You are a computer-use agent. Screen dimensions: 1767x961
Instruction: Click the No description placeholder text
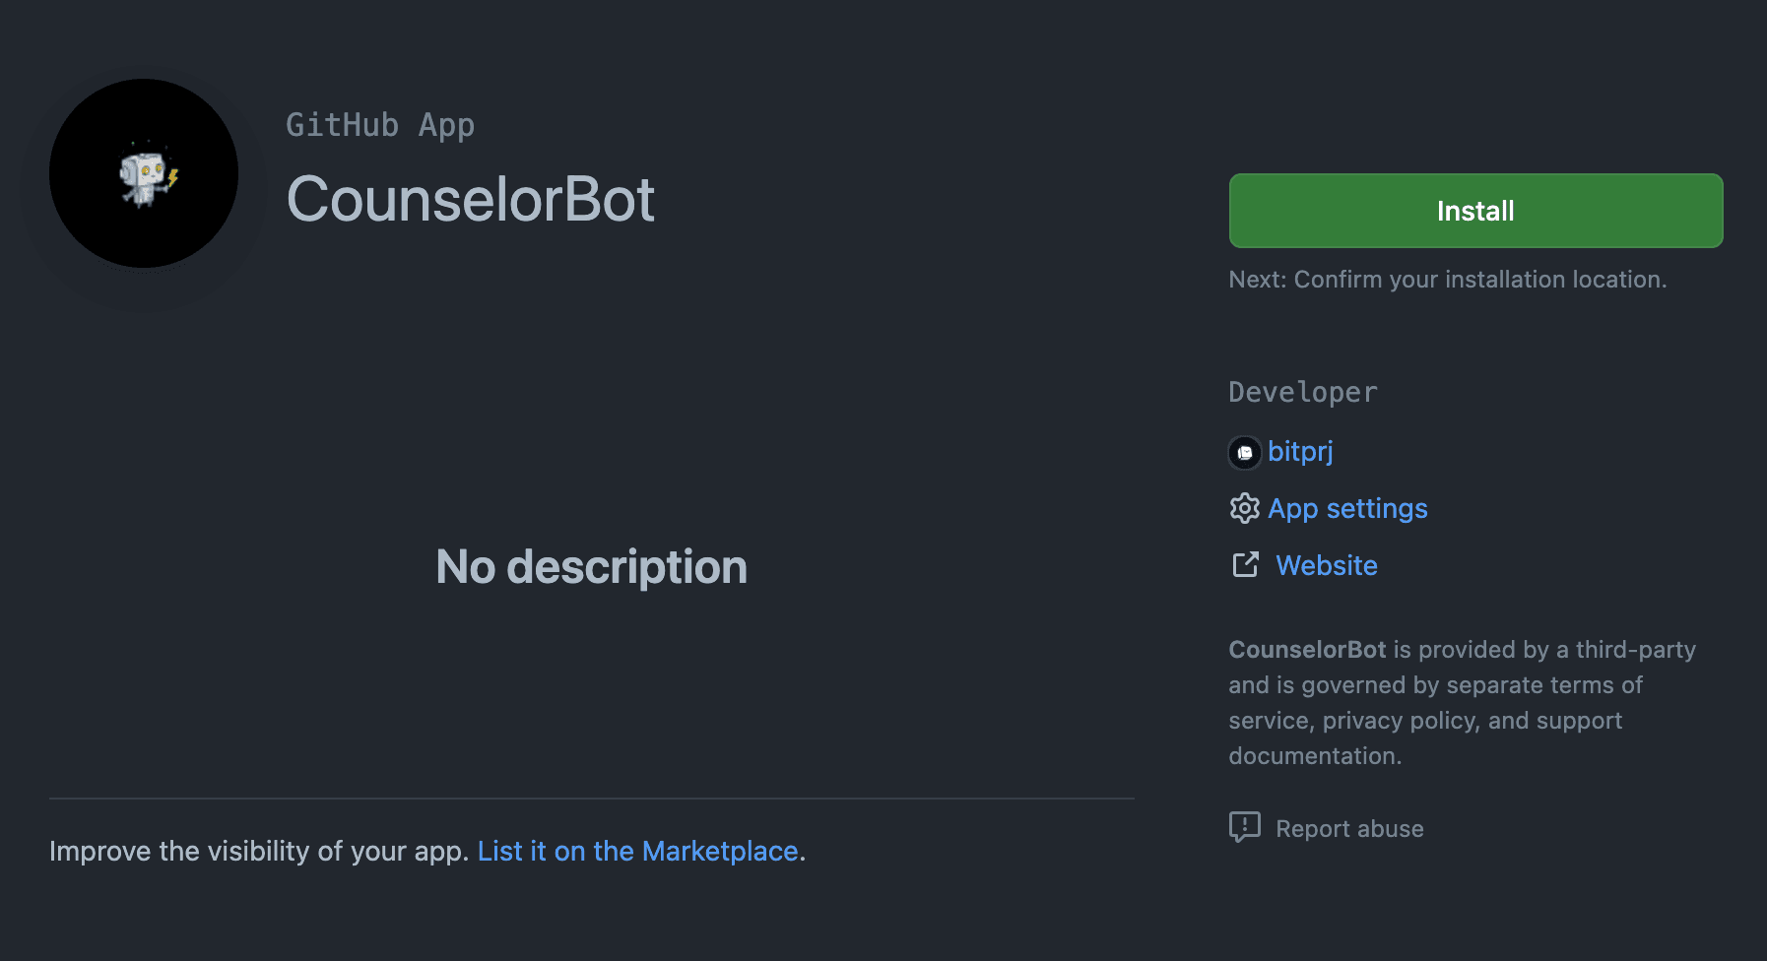coord(591,567)
